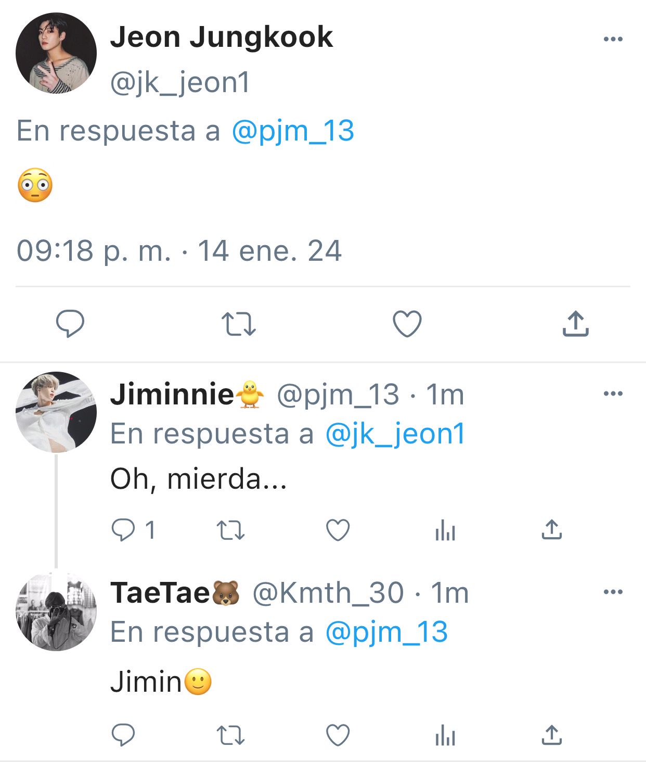Retweet Jeon Jungkook's main tweet
646x762 pixels.
coord(239,324)
